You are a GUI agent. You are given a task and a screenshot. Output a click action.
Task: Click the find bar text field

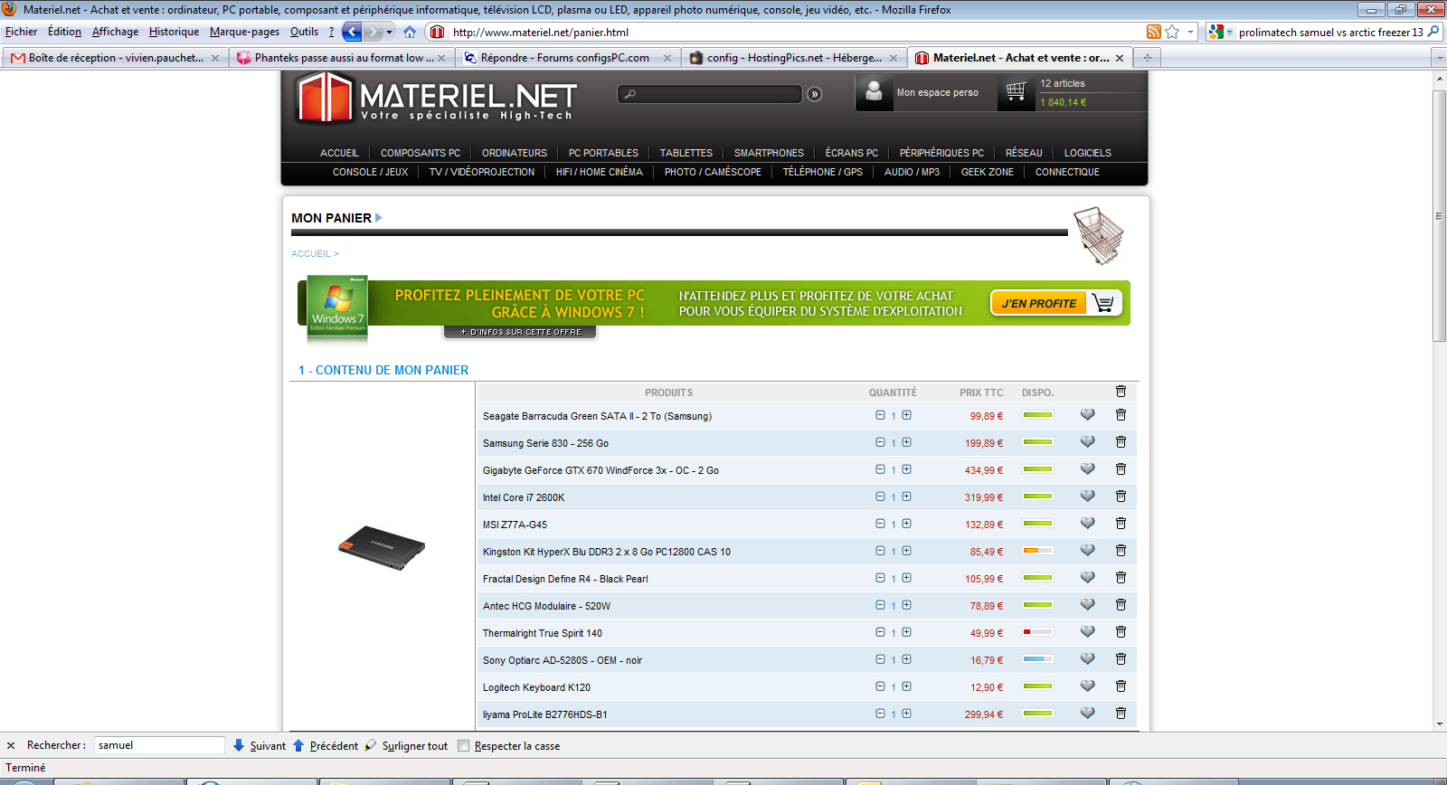click(158, 745)
